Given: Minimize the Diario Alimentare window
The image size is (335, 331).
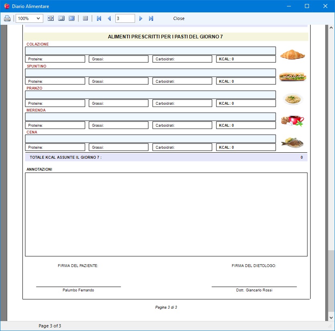Looking at the screenshot, I should point(289,6).
